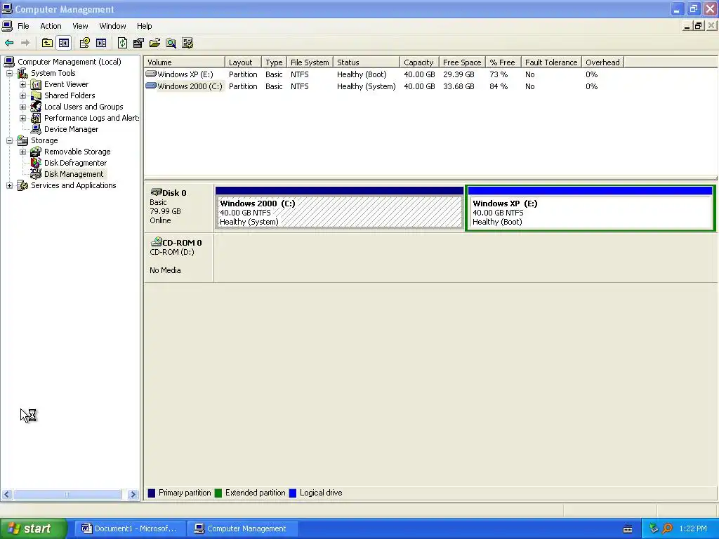Select the Windows 2000 (C:) partition block
This screenshot has width=719, height=539.
[339, 208]
